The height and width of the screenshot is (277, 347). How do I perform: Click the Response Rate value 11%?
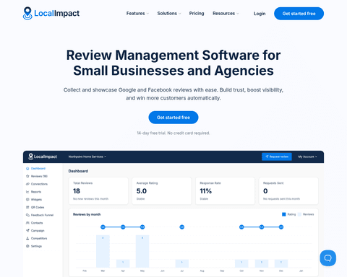(x=206, y=191)
